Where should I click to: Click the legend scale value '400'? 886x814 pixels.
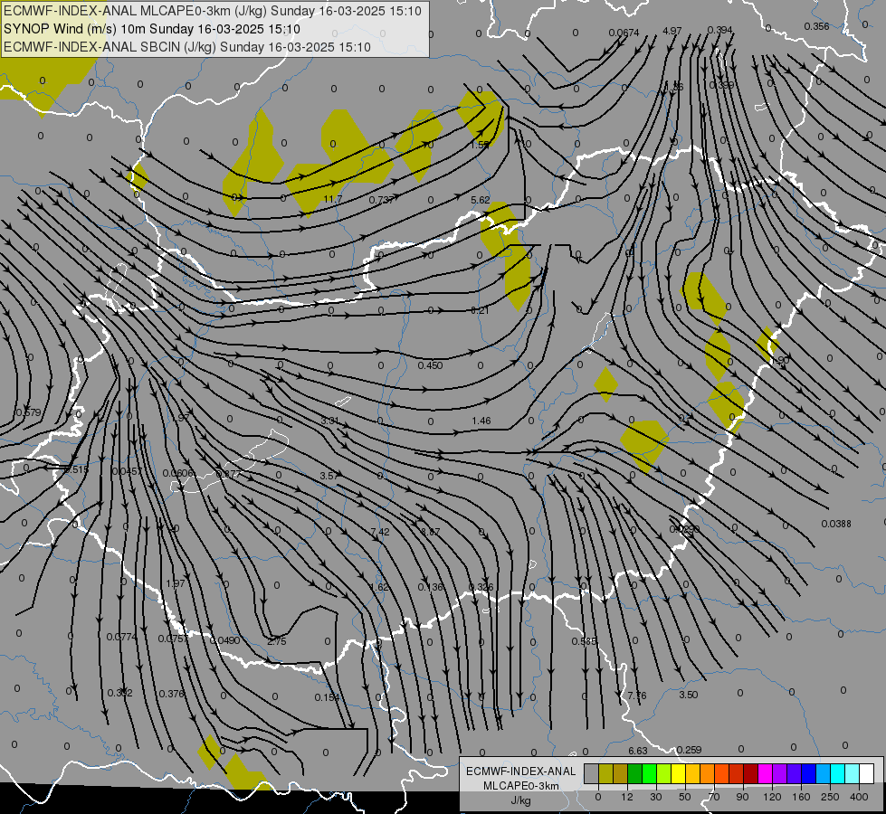(859, 797)
